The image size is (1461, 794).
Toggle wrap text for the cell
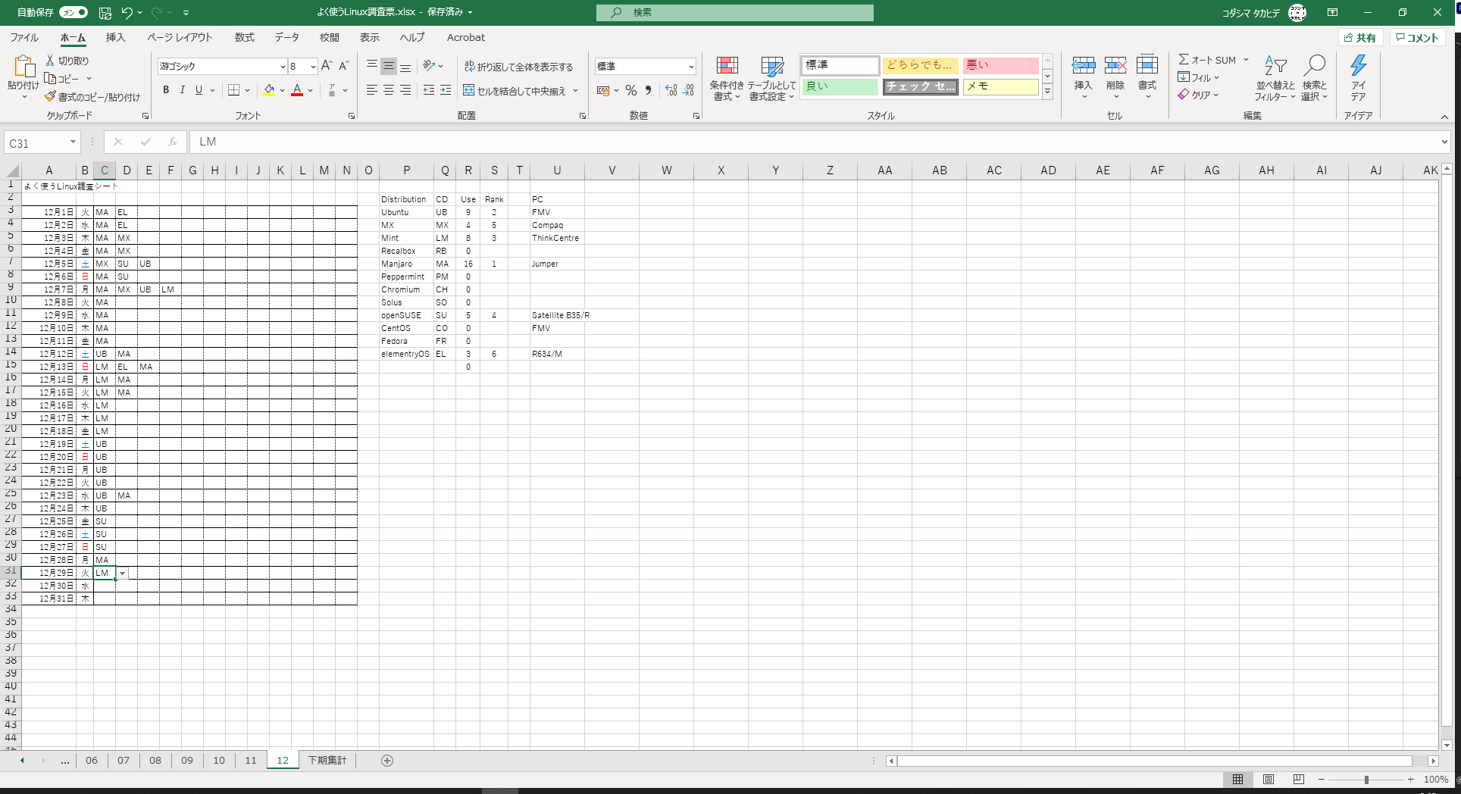(x=519, y=67)
